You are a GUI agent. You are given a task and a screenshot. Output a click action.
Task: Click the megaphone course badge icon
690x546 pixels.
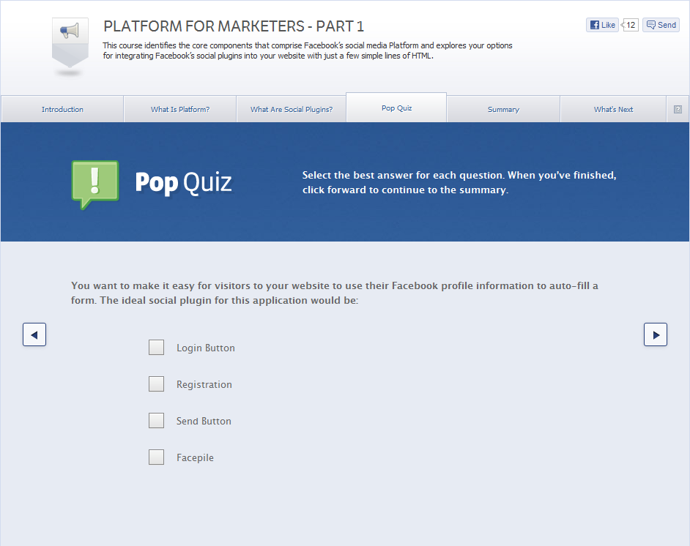70,42
